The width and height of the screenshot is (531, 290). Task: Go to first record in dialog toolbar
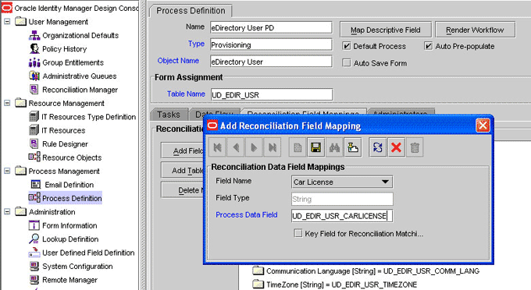(217, 147)
